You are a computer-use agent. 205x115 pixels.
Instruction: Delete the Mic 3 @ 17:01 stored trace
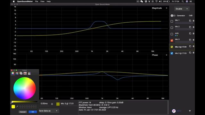(193, 46)
